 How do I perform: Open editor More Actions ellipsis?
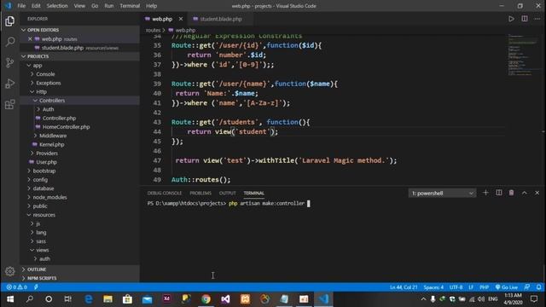pos(537,19)
